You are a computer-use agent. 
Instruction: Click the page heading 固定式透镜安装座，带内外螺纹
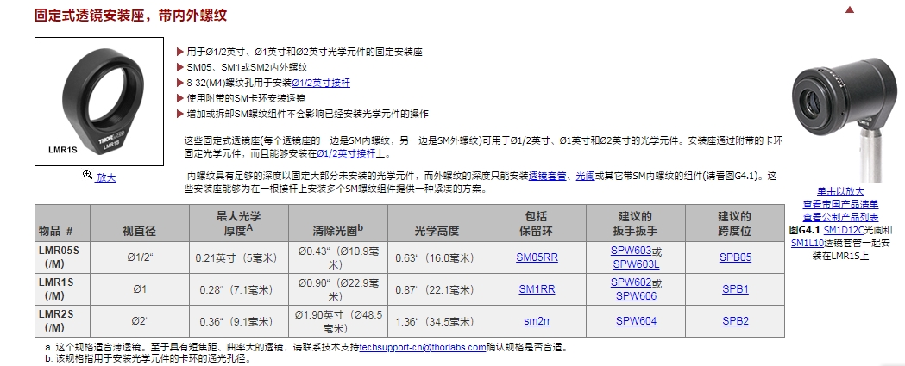tap(131, 15)
